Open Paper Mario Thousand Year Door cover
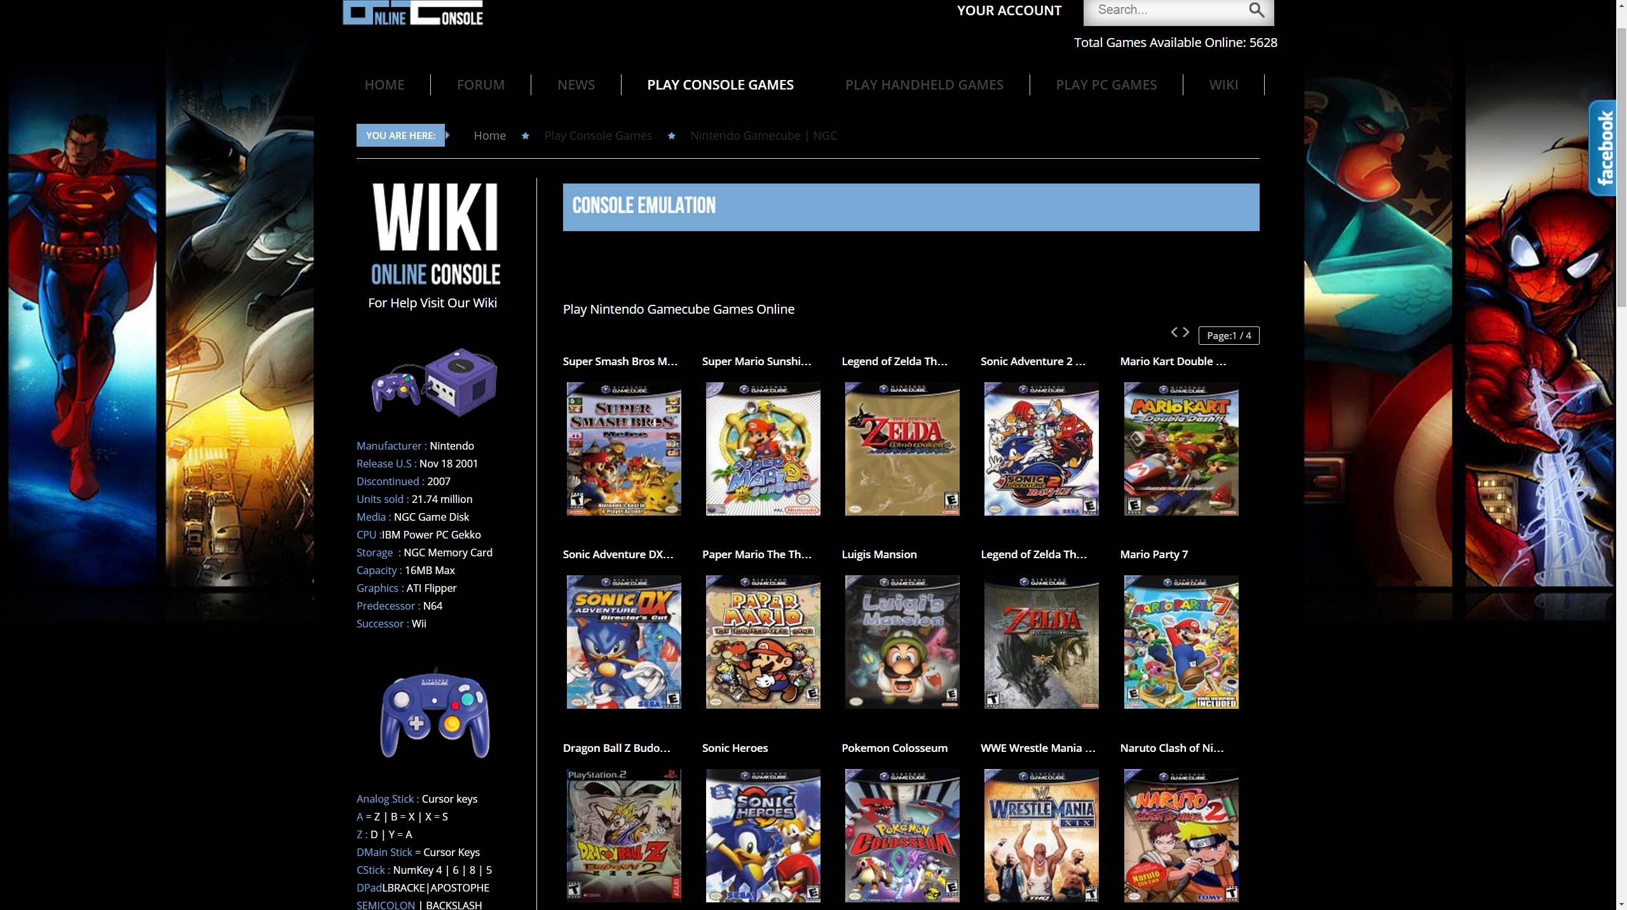Viewport: 1627px width, 910px height. 763,642
